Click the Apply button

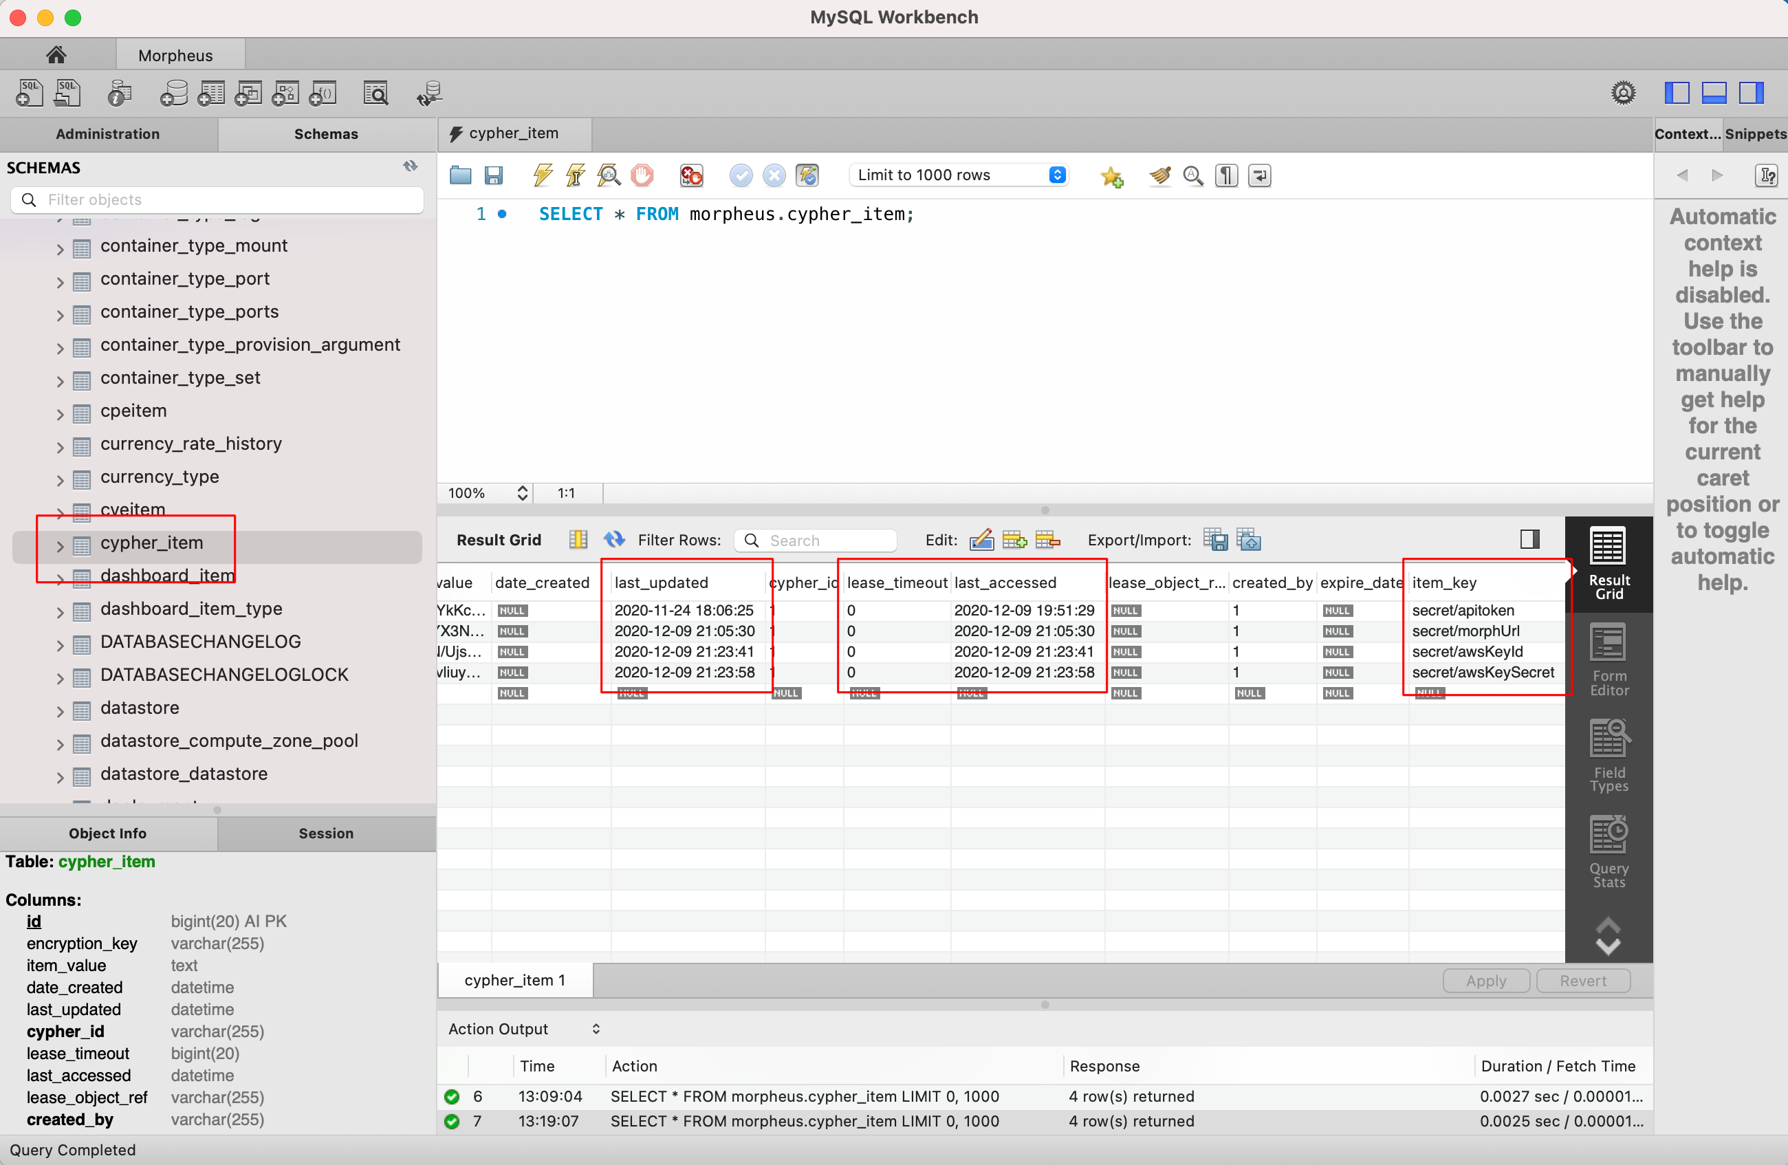1485,980
